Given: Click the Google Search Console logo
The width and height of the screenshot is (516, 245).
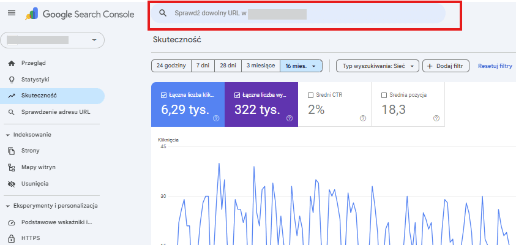Looking at the screenshot, I should coord(80,14).
